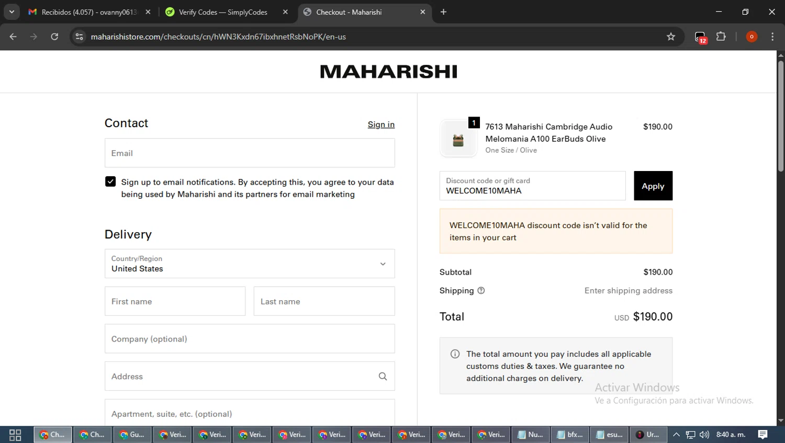Screen dimensions: 785x443
Task: Open site information icon in address bar
Action: tap(79, 37)
